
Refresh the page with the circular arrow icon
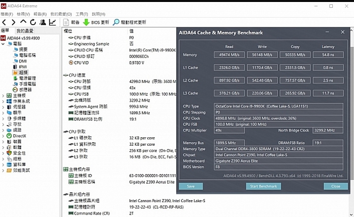pyautogui.click(x=33, y=22)
